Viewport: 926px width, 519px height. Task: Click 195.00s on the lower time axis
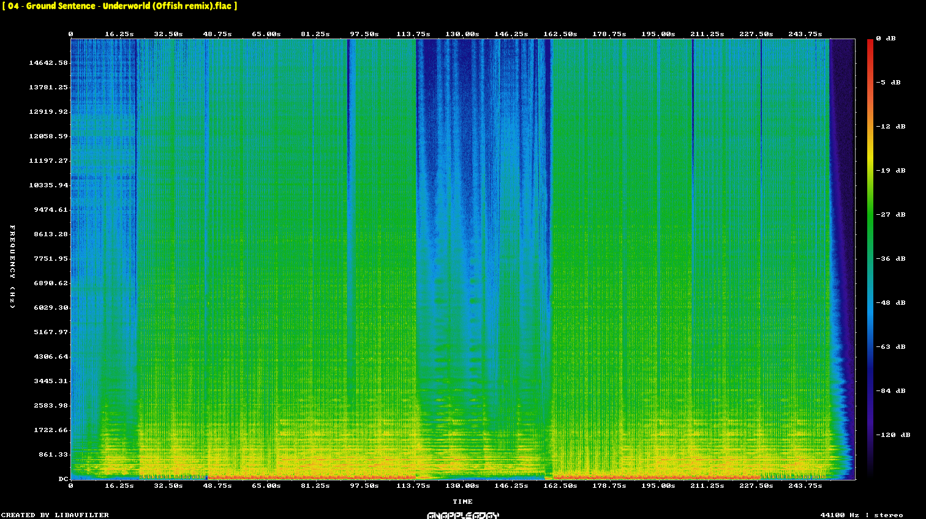[658, 486]
